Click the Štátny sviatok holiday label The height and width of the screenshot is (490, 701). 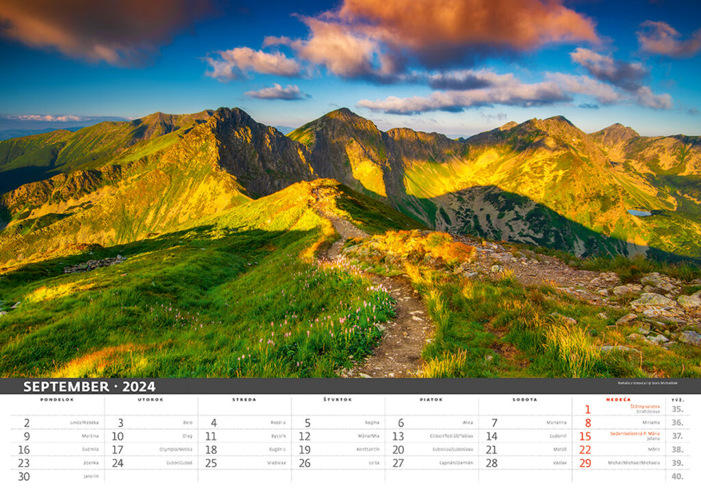click(x=645, y=407)
